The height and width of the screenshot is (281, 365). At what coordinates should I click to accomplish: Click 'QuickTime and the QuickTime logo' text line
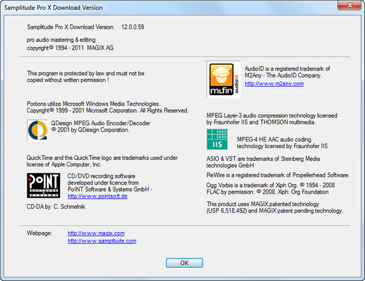point(102,158)
